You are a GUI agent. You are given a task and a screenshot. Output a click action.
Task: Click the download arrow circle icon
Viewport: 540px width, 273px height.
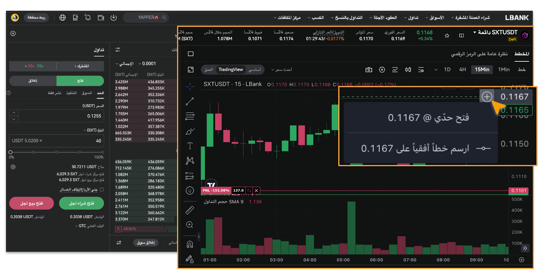(114, 18)
